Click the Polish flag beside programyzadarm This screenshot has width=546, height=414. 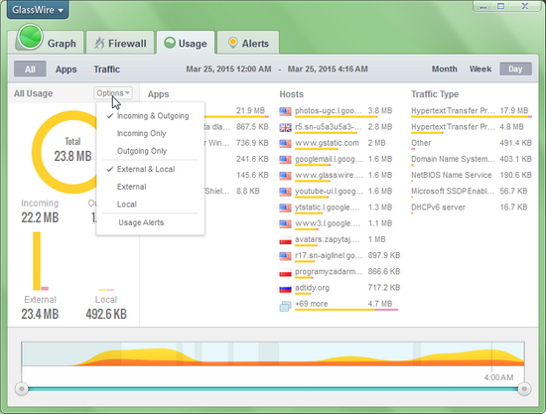[285, 273]
